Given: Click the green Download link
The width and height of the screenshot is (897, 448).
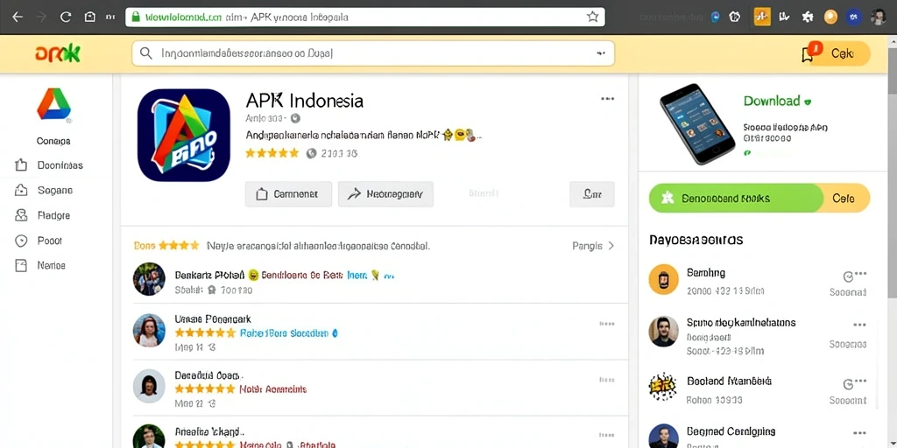Looking at the screenshot, I should 777,101.
